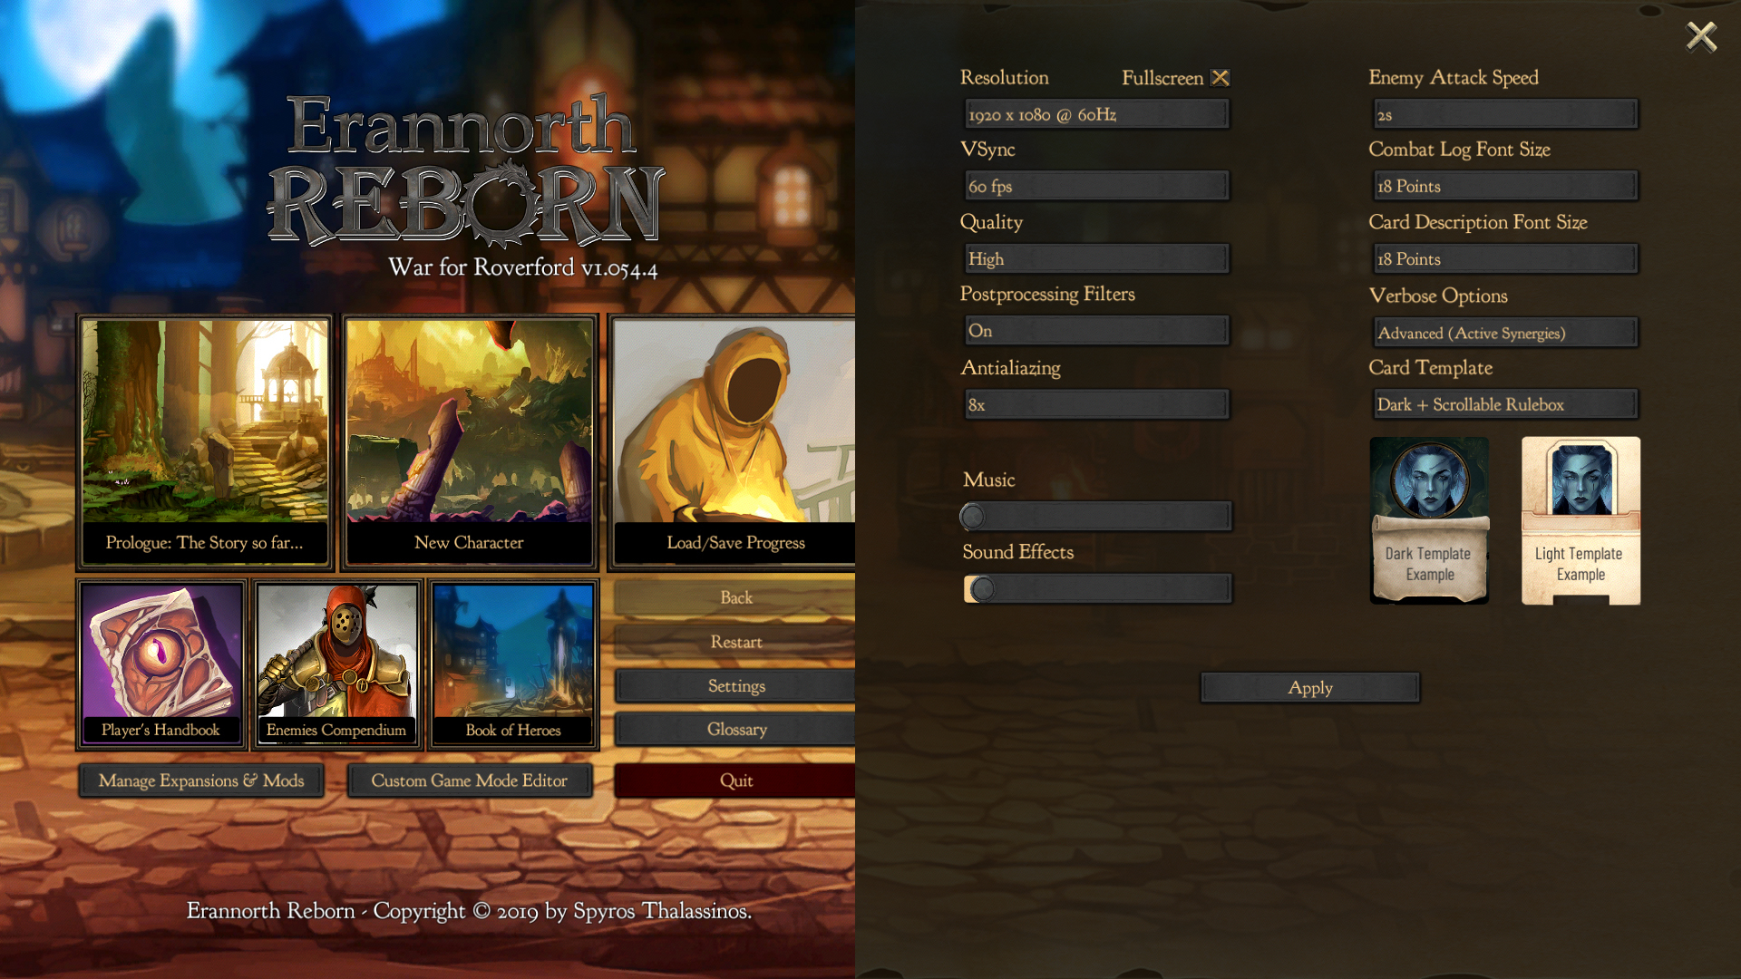Open Manage Expansions & Mods
The image size is (1741, 979).
coord(201,780)
